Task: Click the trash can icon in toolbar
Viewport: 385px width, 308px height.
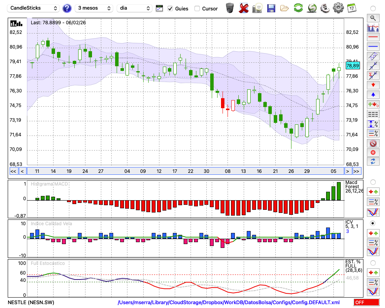Action: [230, 8]
